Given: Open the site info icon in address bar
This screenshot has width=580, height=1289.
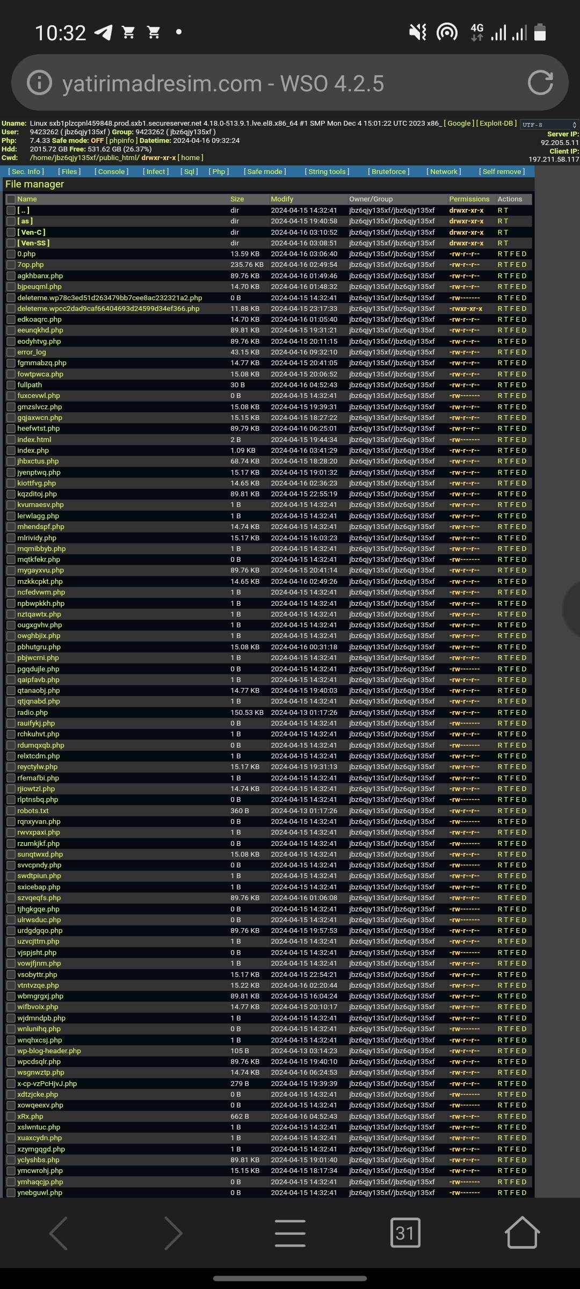Looking at the screenshot, I should (39, 83).
